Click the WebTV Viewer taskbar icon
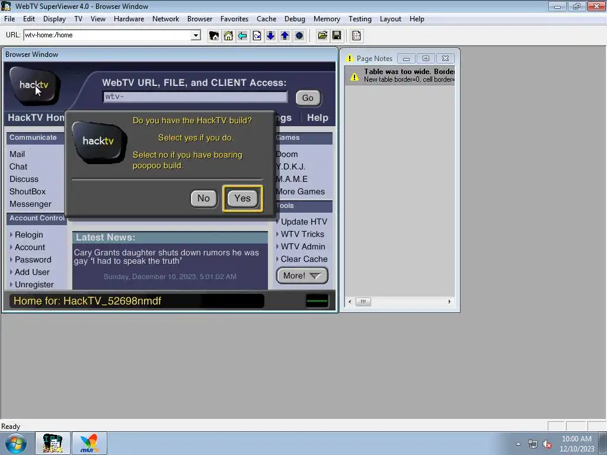The height and width of the screenshot is (455, 607). click(53, 443)
